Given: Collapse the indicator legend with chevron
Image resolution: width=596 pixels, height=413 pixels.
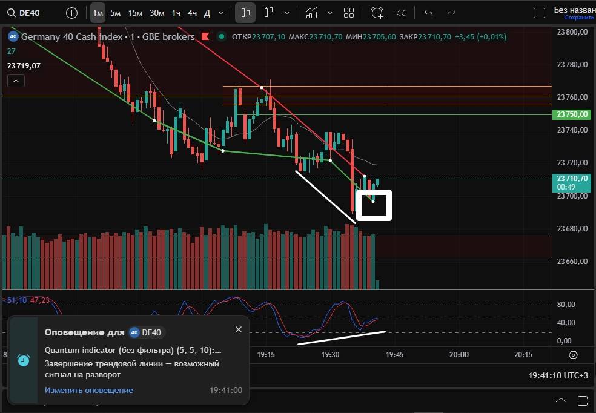Looking at the screenshot, I should [16, 81].
